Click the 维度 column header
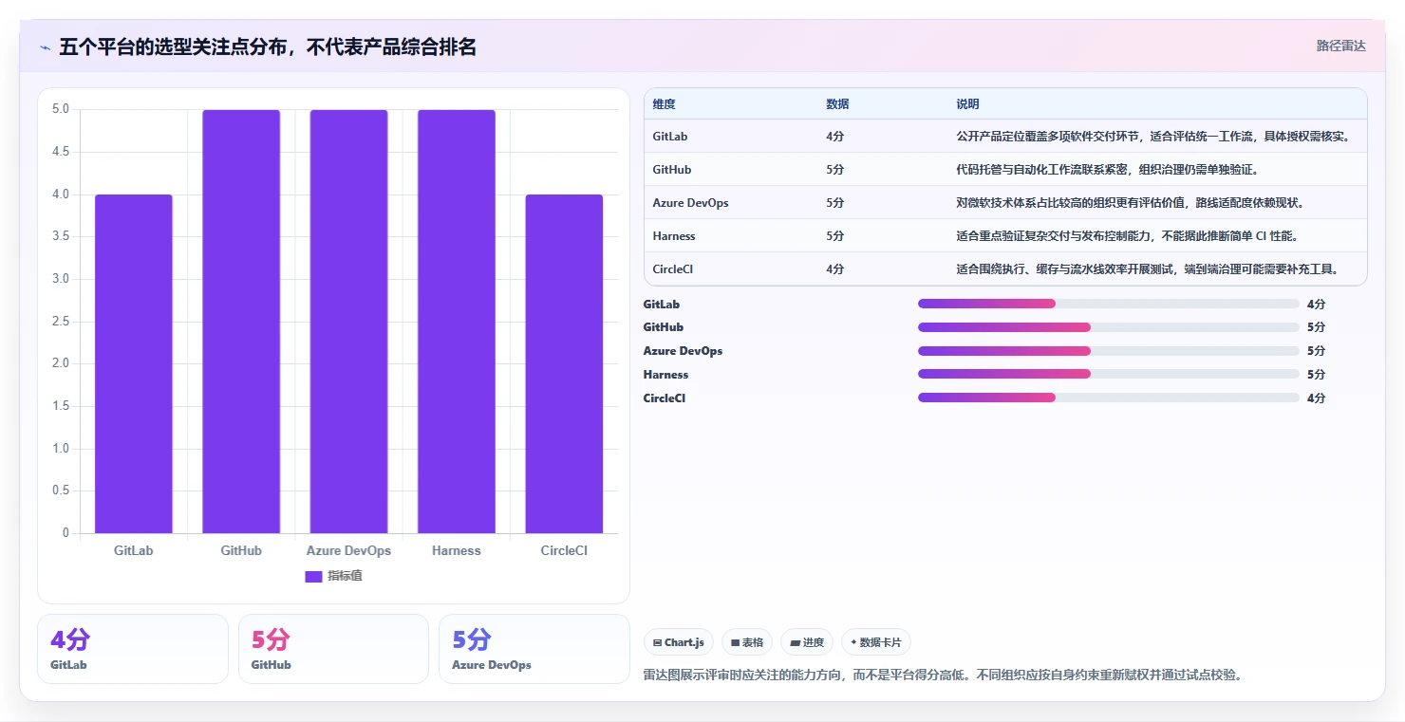 pos(664,104)
